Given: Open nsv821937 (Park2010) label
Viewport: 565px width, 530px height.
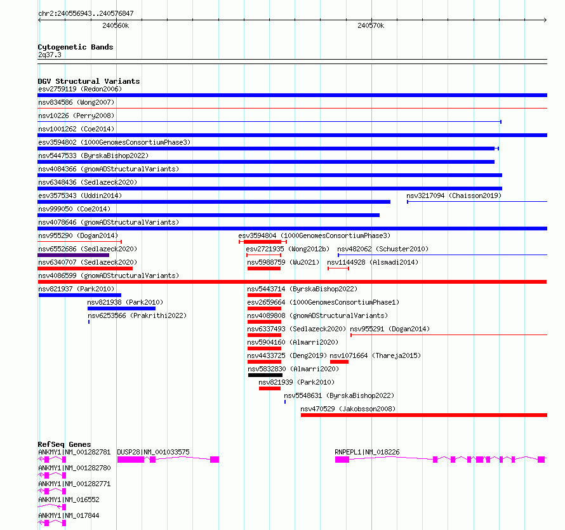Looking at the screenshot, I should coord(76,289).
